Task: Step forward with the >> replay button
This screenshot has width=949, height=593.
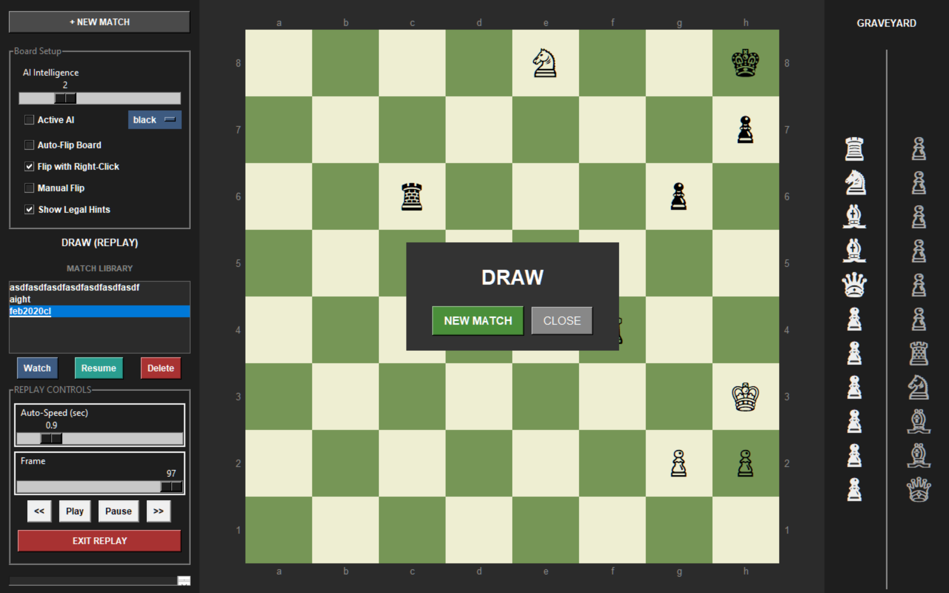Action: (x=158, y=511)
